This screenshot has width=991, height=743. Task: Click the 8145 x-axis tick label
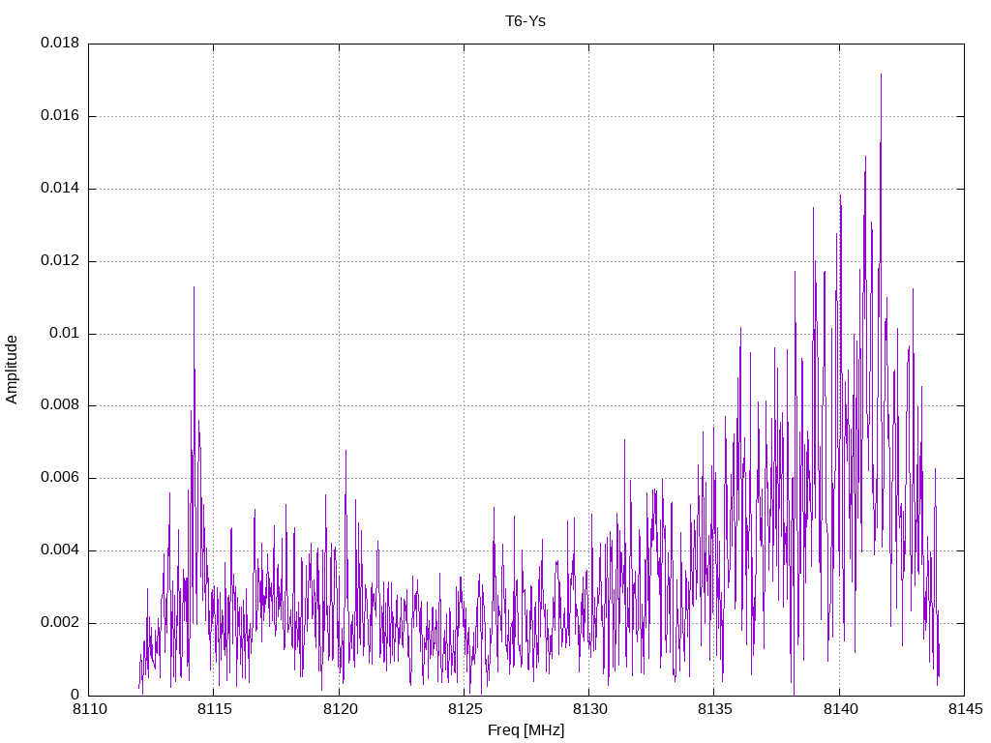[965, 709]
